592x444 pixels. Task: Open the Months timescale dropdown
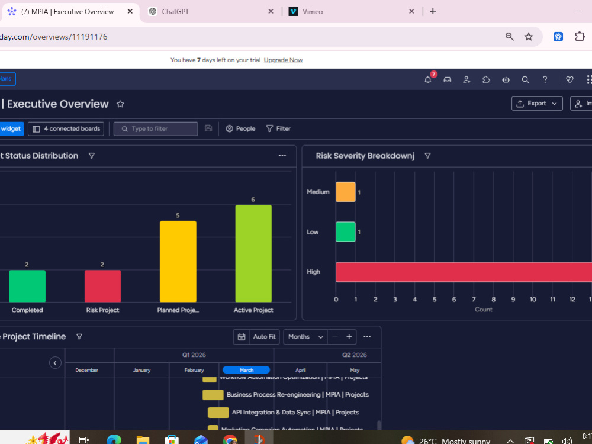tap(305, 336)
